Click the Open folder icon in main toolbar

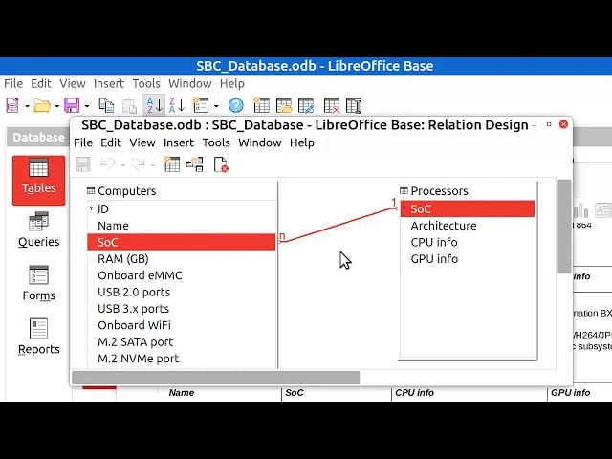42,105
